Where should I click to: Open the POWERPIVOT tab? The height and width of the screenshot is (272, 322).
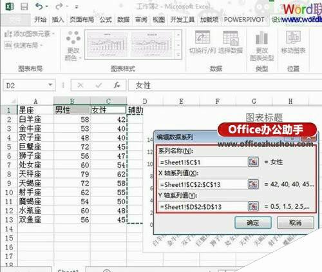point(244,19)
